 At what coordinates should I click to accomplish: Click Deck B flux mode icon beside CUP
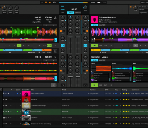111,45
